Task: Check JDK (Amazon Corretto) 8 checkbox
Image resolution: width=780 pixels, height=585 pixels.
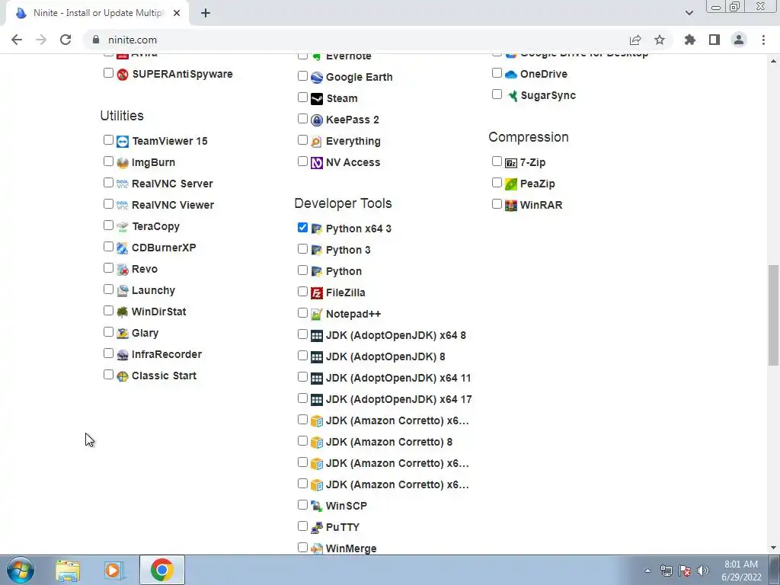Action: coord(302,441)
